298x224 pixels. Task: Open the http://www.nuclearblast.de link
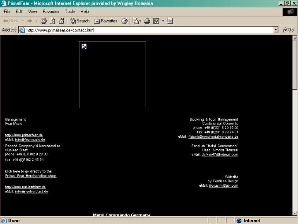[25, 187]
